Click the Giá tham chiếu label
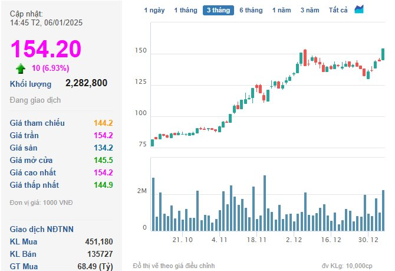The height and width of the screenshot is (271, 395). point(37,123)
